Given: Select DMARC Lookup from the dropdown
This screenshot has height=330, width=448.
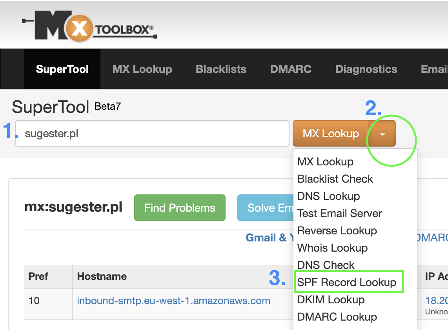Looking at the screenshot, I should click(x=337, y=317).
